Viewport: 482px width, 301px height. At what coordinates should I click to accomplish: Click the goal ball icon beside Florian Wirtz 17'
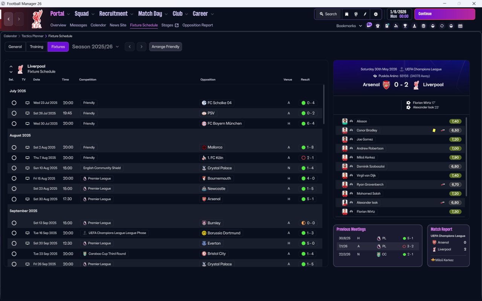click(409, 103)
